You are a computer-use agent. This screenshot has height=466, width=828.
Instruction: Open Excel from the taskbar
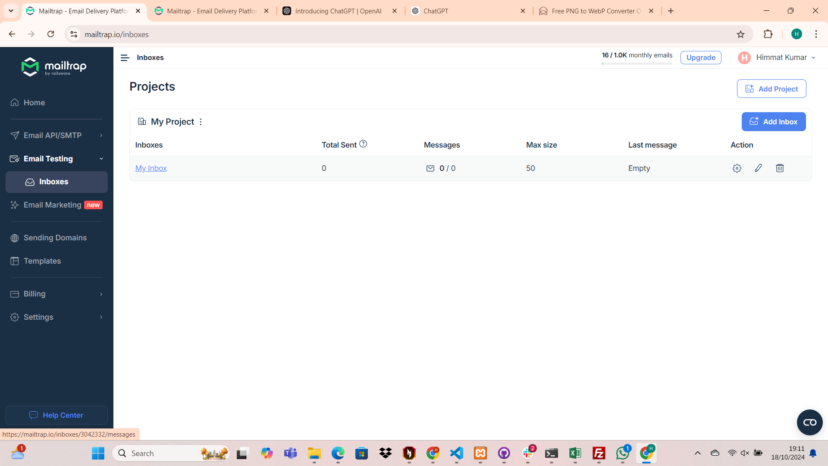(x=575, y=453)
